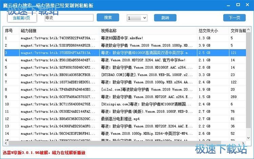Select magnet link E561DEAB556484E7 in row 4
The image size is (254, 159).
point(58,60)
